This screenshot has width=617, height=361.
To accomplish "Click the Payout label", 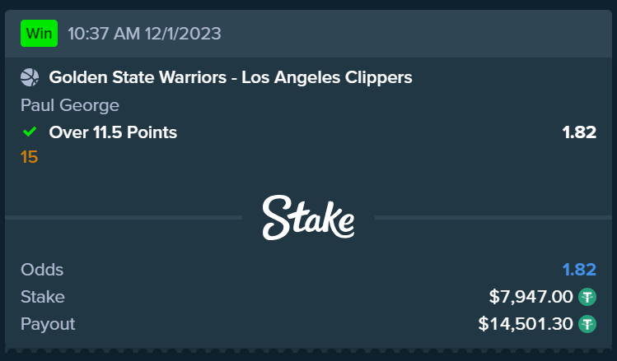I will coord(48,323).
